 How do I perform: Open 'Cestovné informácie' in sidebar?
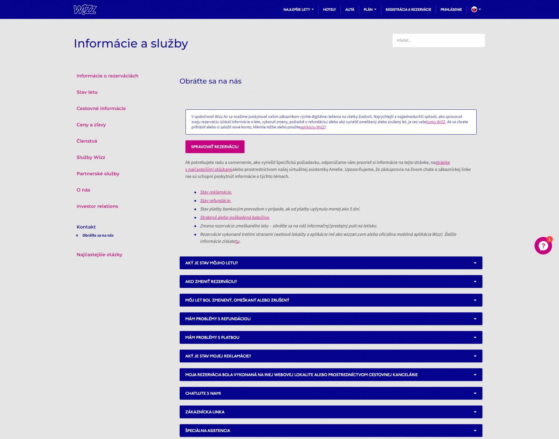click(x=101, y=108)
